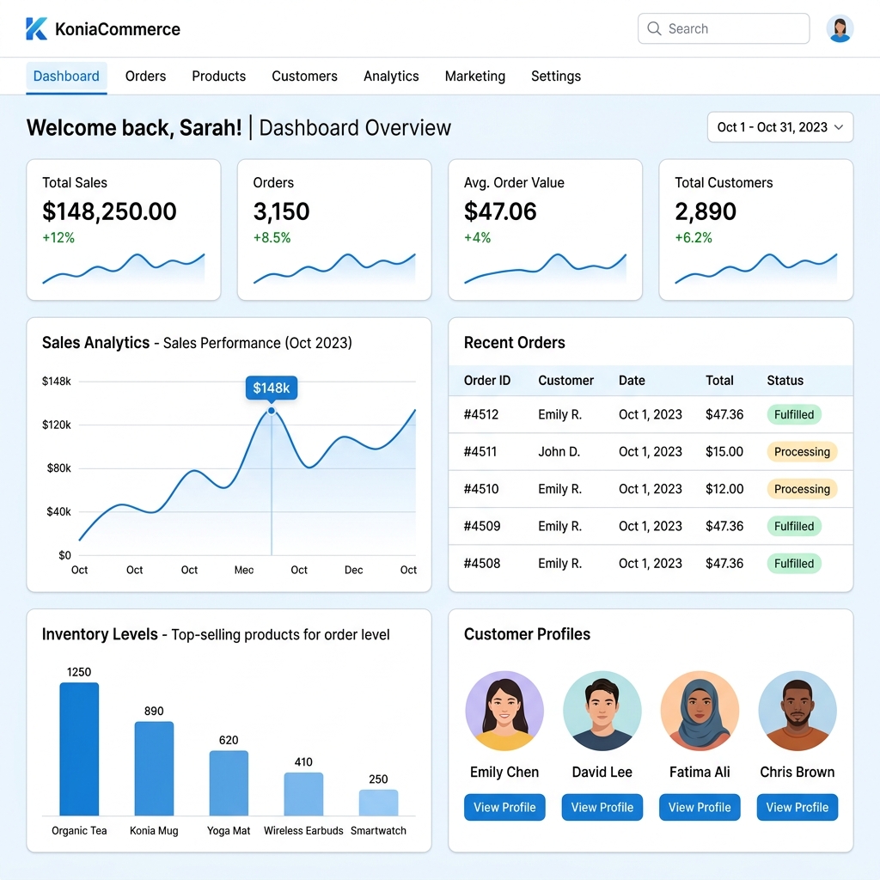
Task: Click the KoniaCommerce K logo icon
Action: point(36,28)
